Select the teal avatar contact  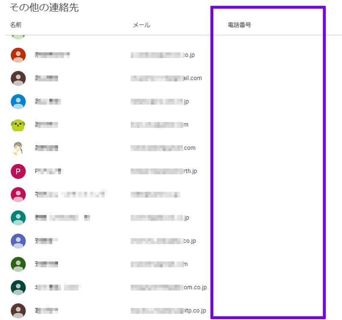coord(18,218)
